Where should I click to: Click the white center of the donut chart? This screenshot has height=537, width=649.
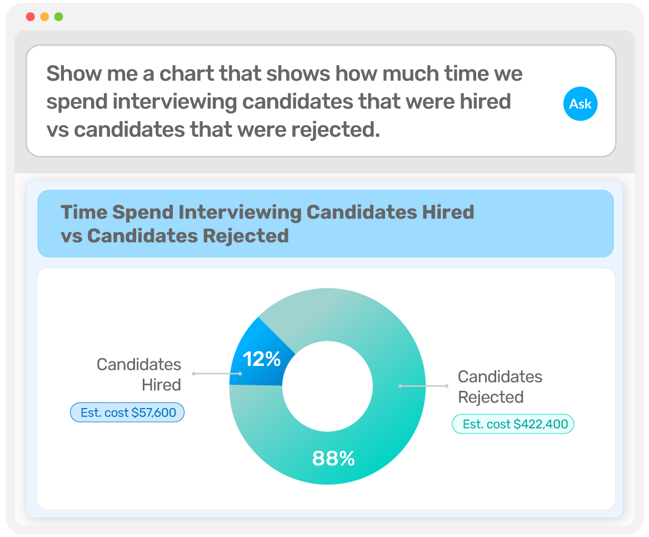click(327, 385)
